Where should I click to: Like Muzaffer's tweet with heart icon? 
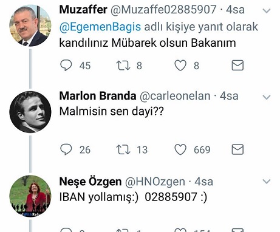coord(180,66)
